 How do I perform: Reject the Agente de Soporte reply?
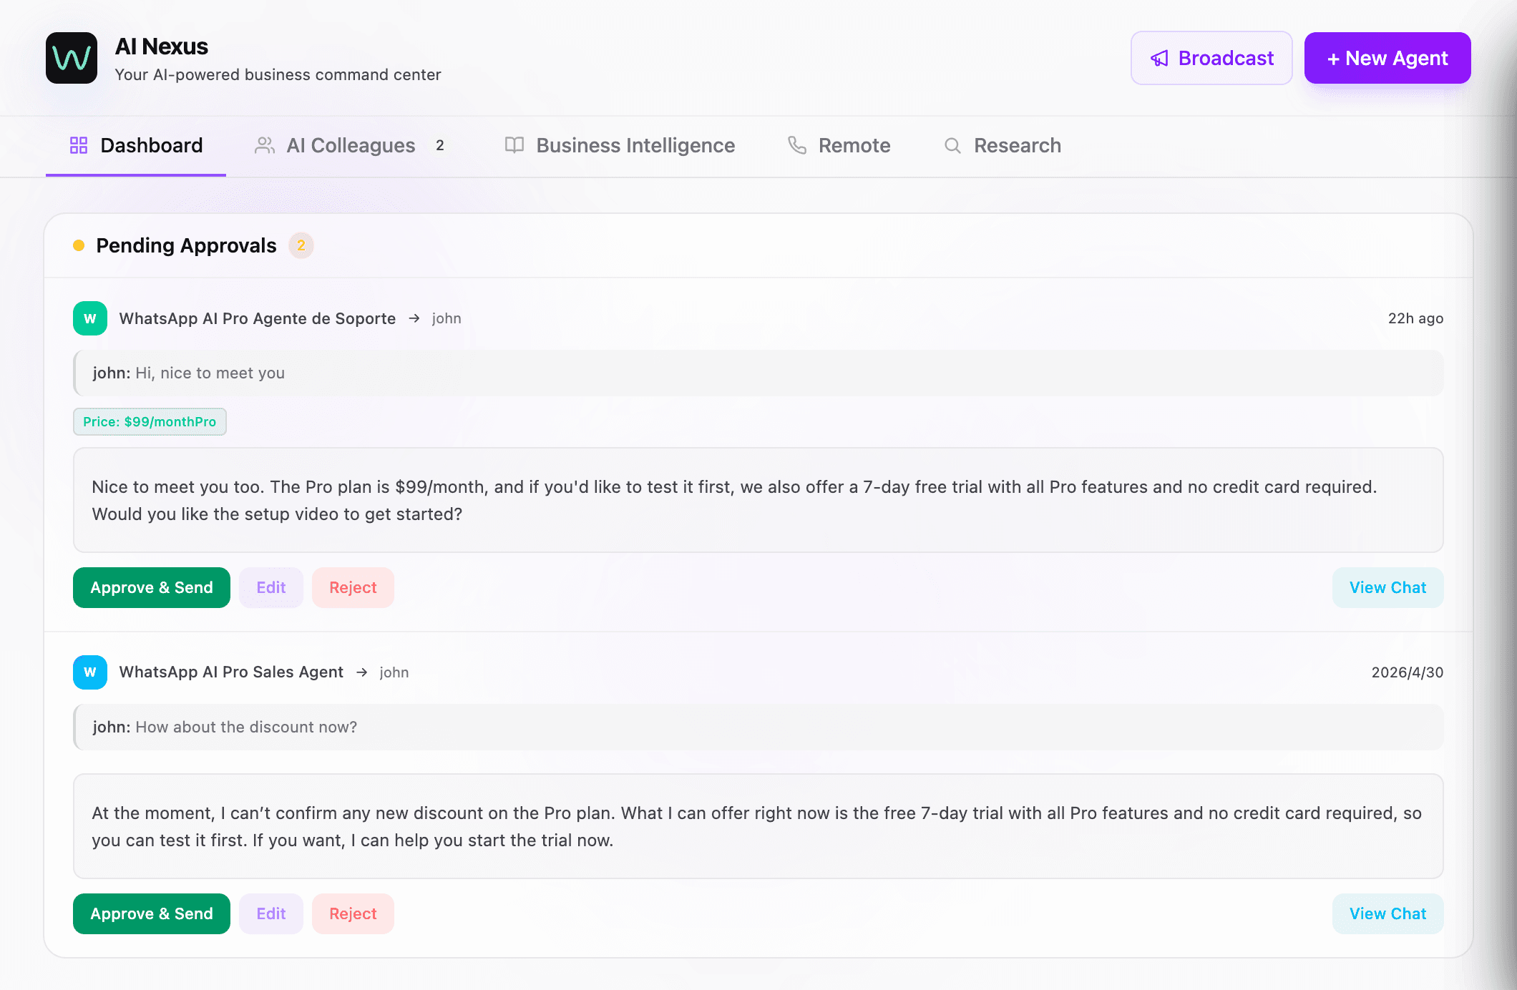tap(353, 587)
